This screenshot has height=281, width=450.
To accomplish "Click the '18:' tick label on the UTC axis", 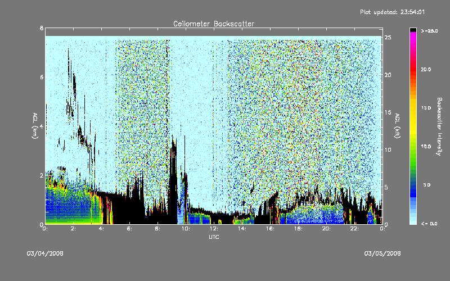I will [298, 229].
